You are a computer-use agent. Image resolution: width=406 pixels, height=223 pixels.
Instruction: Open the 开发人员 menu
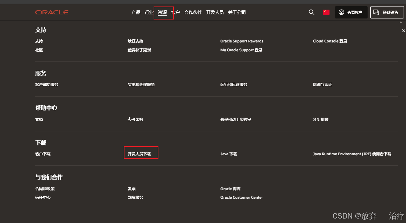(215, 12)
